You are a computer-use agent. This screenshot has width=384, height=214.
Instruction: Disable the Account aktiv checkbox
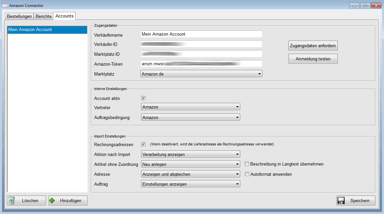[x=143, y=98]
